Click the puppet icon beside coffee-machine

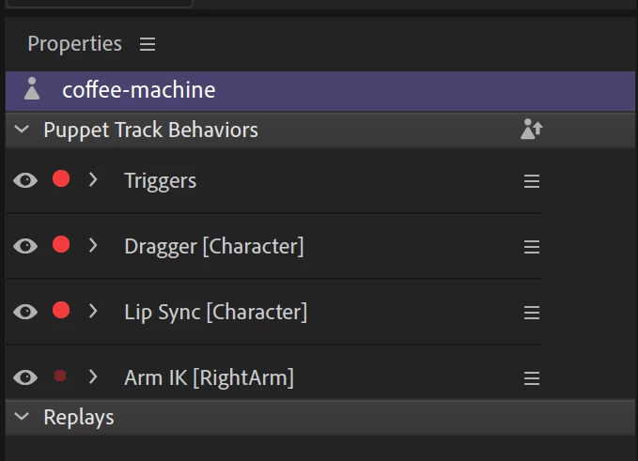point(32,88)
